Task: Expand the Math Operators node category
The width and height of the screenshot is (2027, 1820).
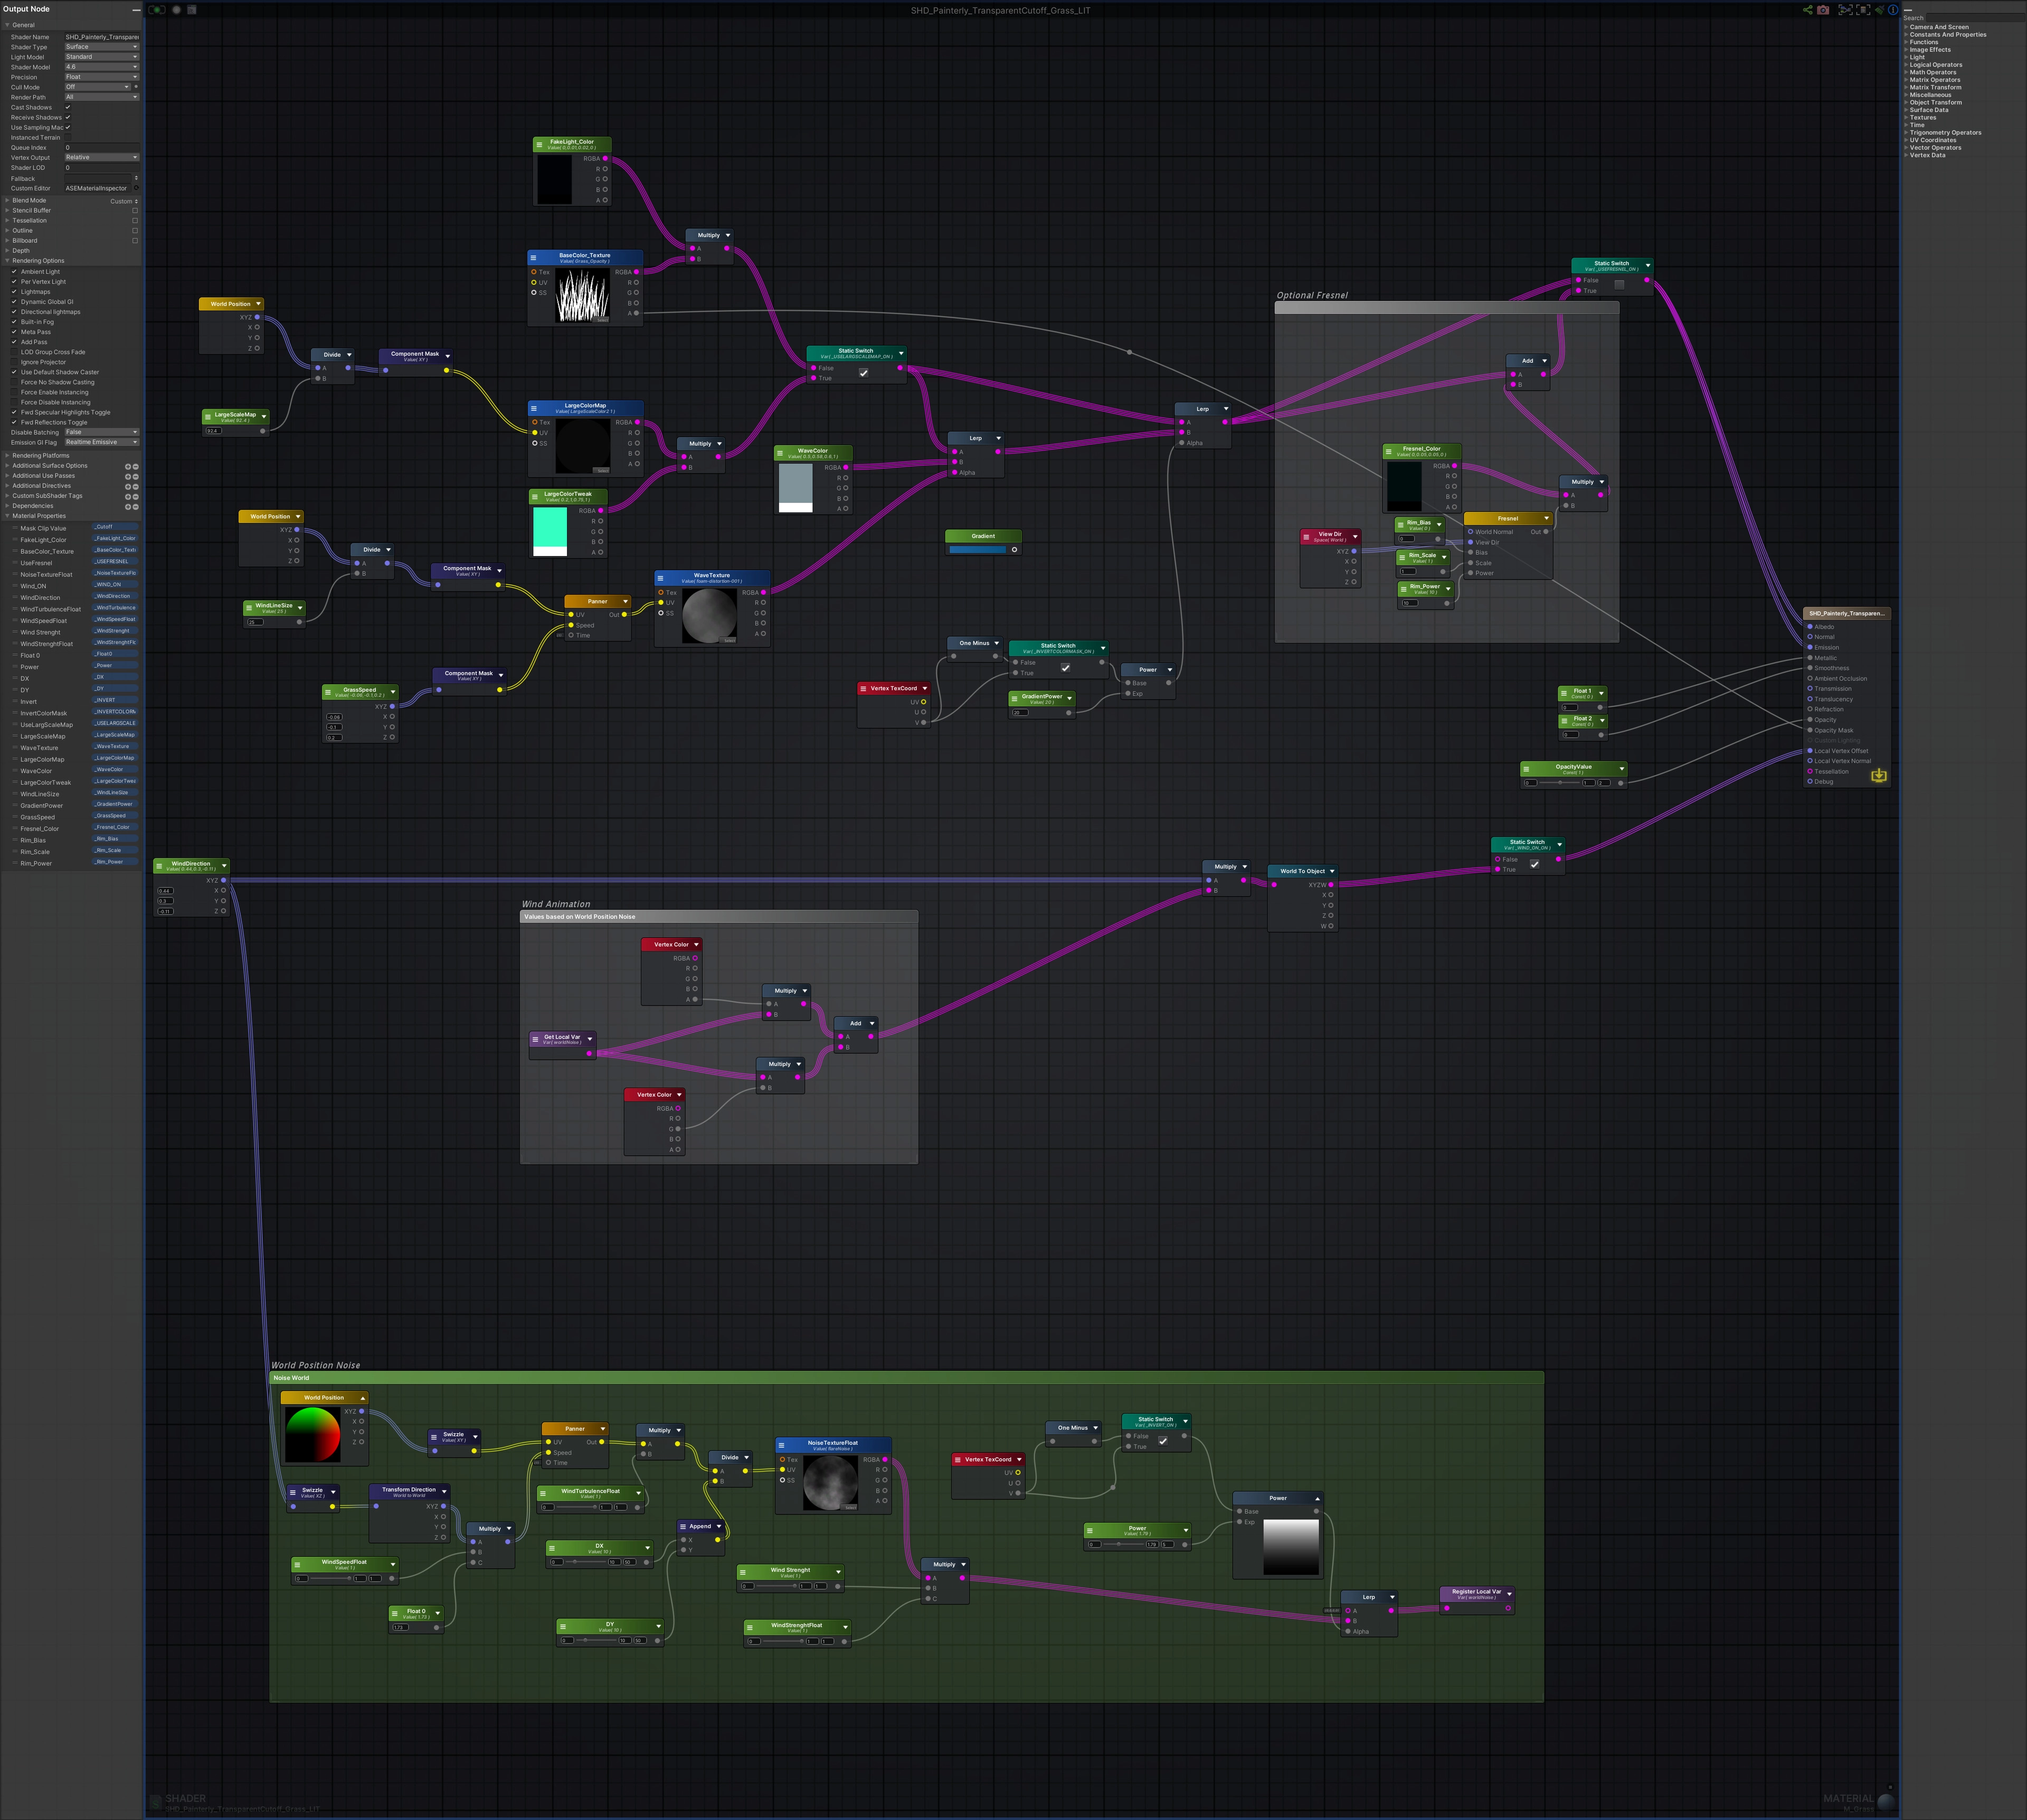Action: [1932, 72]
